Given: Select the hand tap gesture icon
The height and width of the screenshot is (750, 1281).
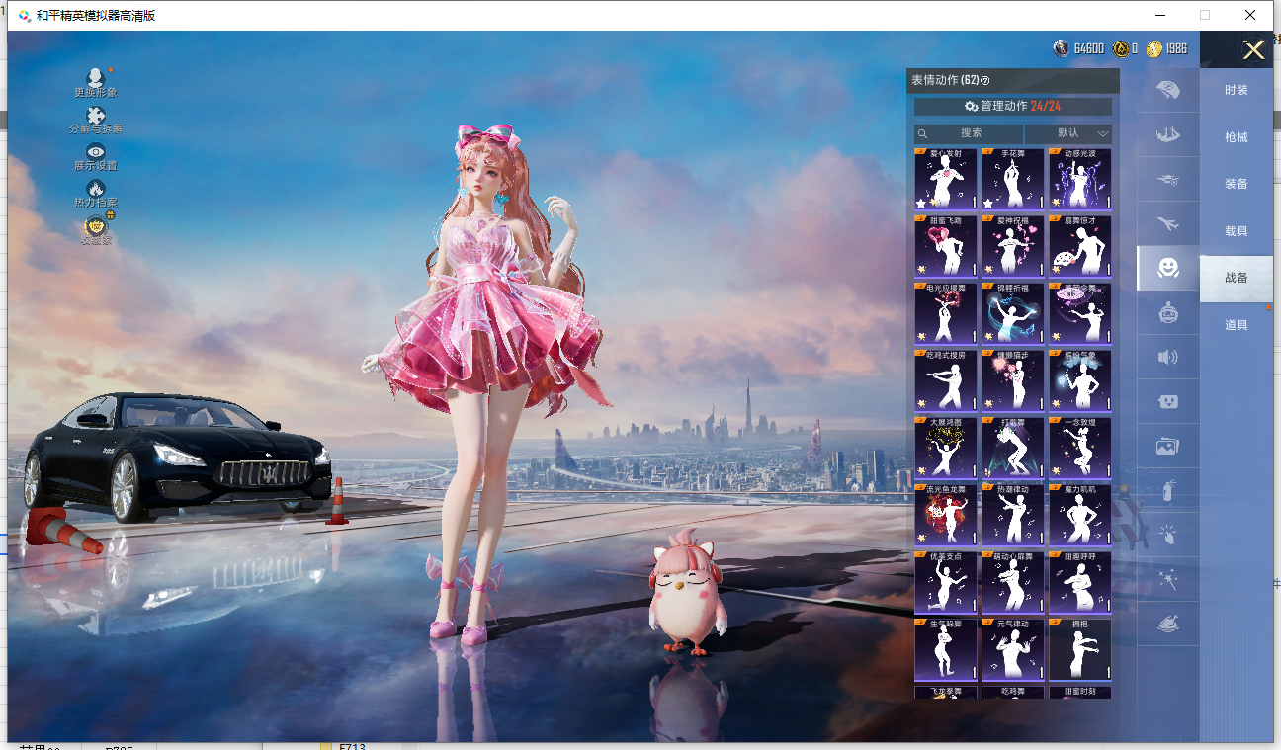Looking at the screenshot, I should point(1168,535).
